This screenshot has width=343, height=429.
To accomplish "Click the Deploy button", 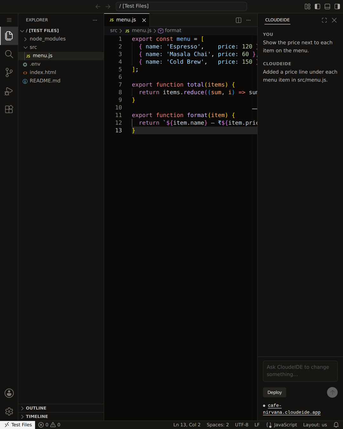I will tap(274, 392).
